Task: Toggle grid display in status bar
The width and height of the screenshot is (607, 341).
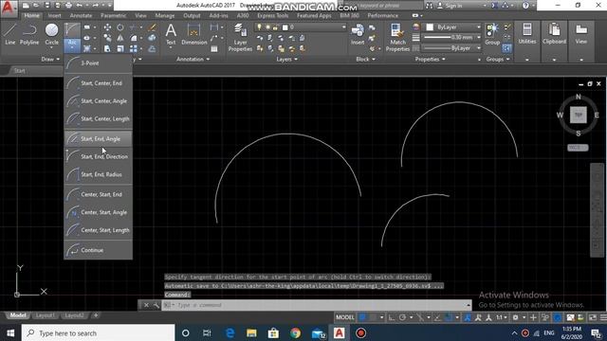Action: (362, 317)
